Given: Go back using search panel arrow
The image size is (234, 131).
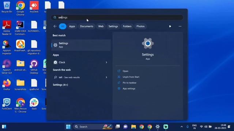Looking at the screenshot, I should [x=55, y=26].
